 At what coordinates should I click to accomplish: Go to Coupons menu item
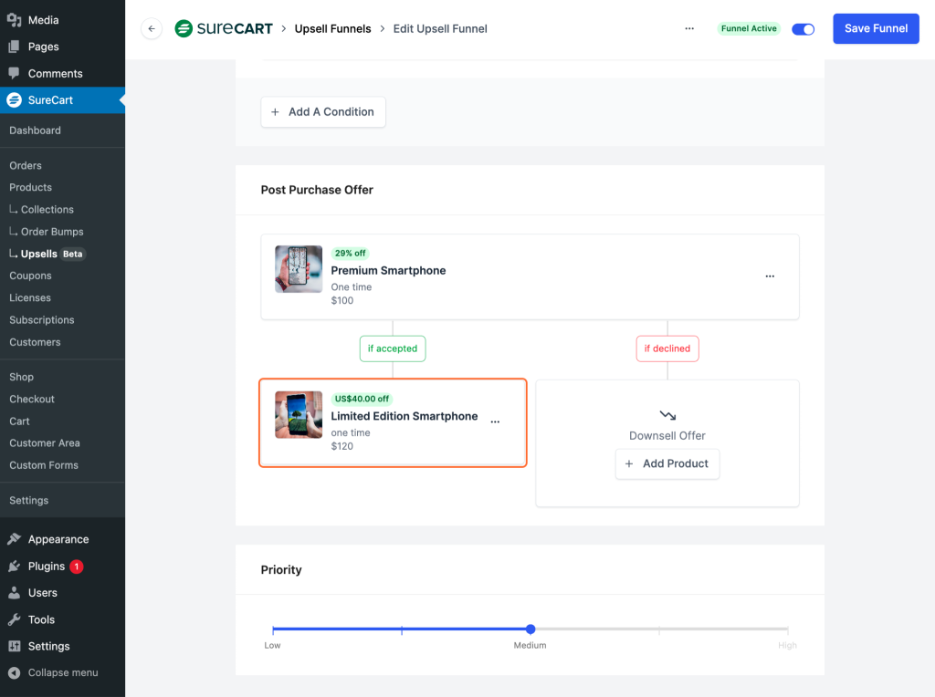30,276
